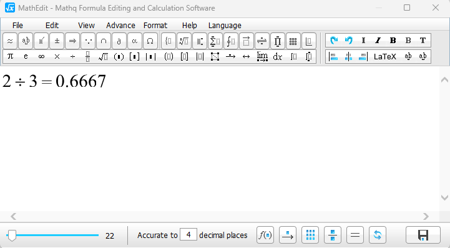Open the therefore logic symbols palette
The width and height of the screenshot is (450, 248).
coord(88,41)
